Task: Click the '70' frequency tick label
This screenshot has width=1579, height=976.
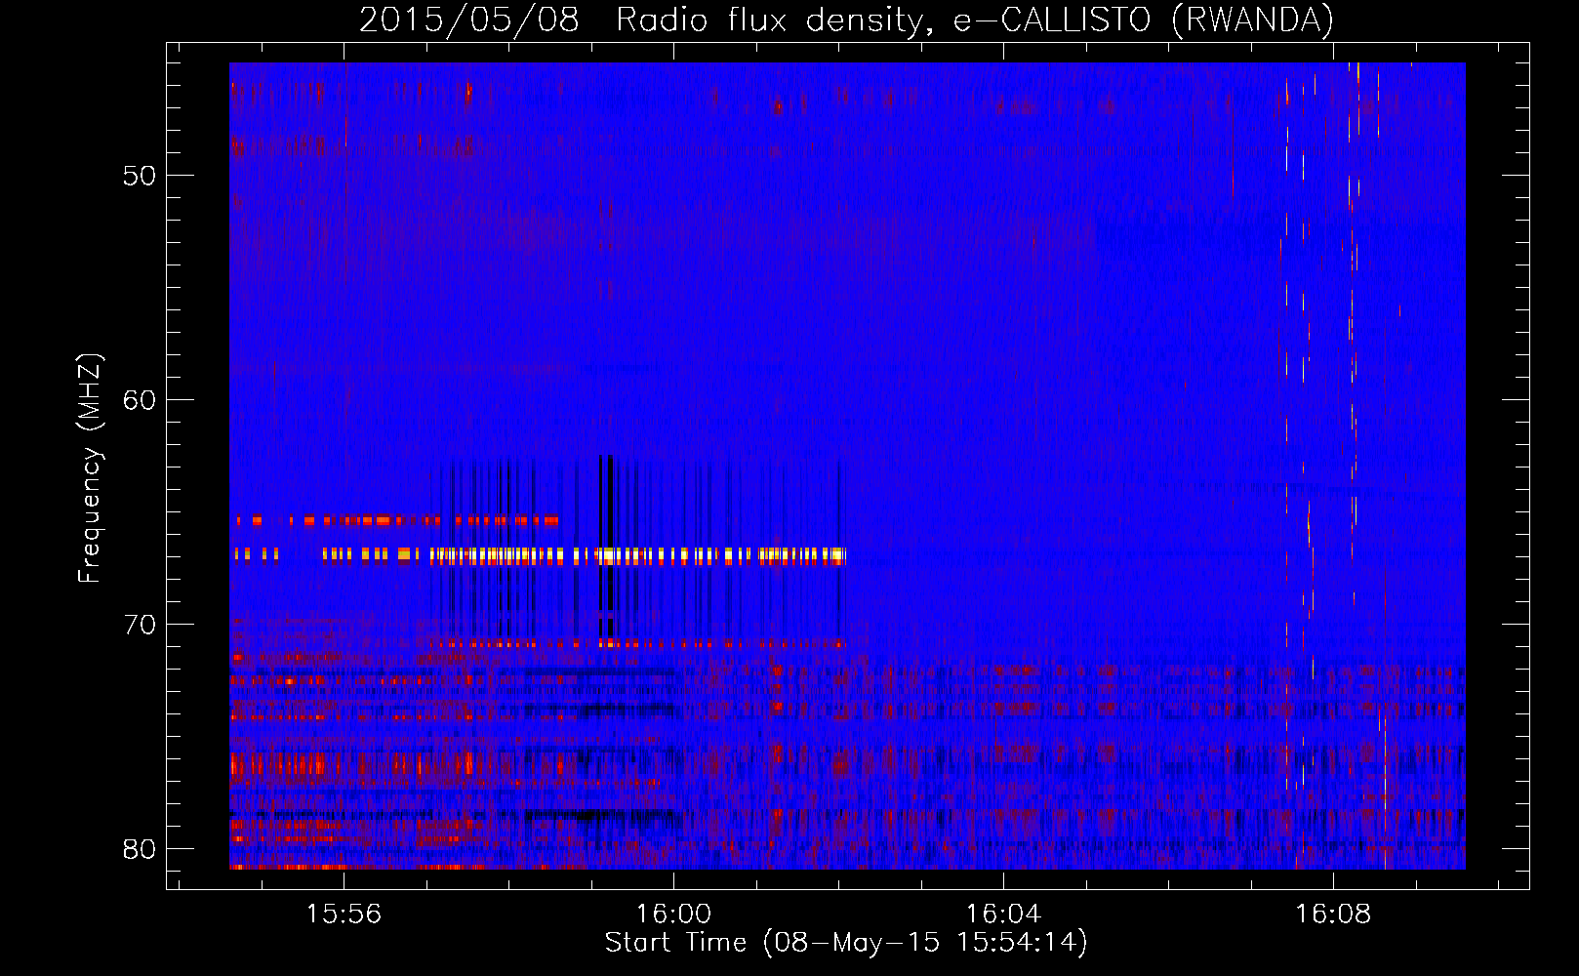Action: (x=140, y=625)
